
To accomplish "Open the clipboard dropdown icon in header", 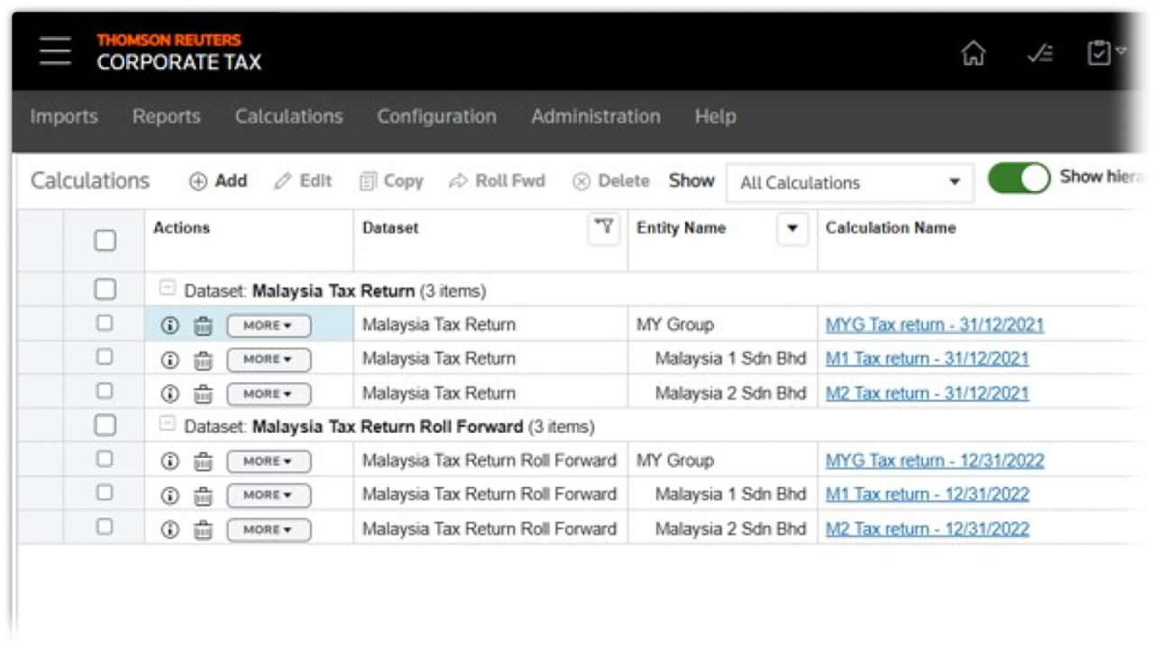I will tap(1106, 54).
